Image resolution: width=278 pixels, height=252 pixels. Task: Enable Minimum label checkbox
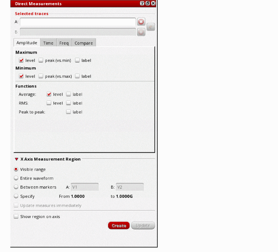point(77,76)
